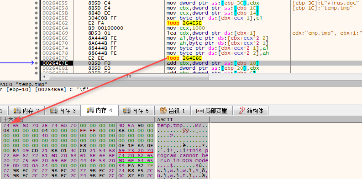Select the loop 264E6C instruction
This screenshot has height=179, width=362.
click(184, 58)
